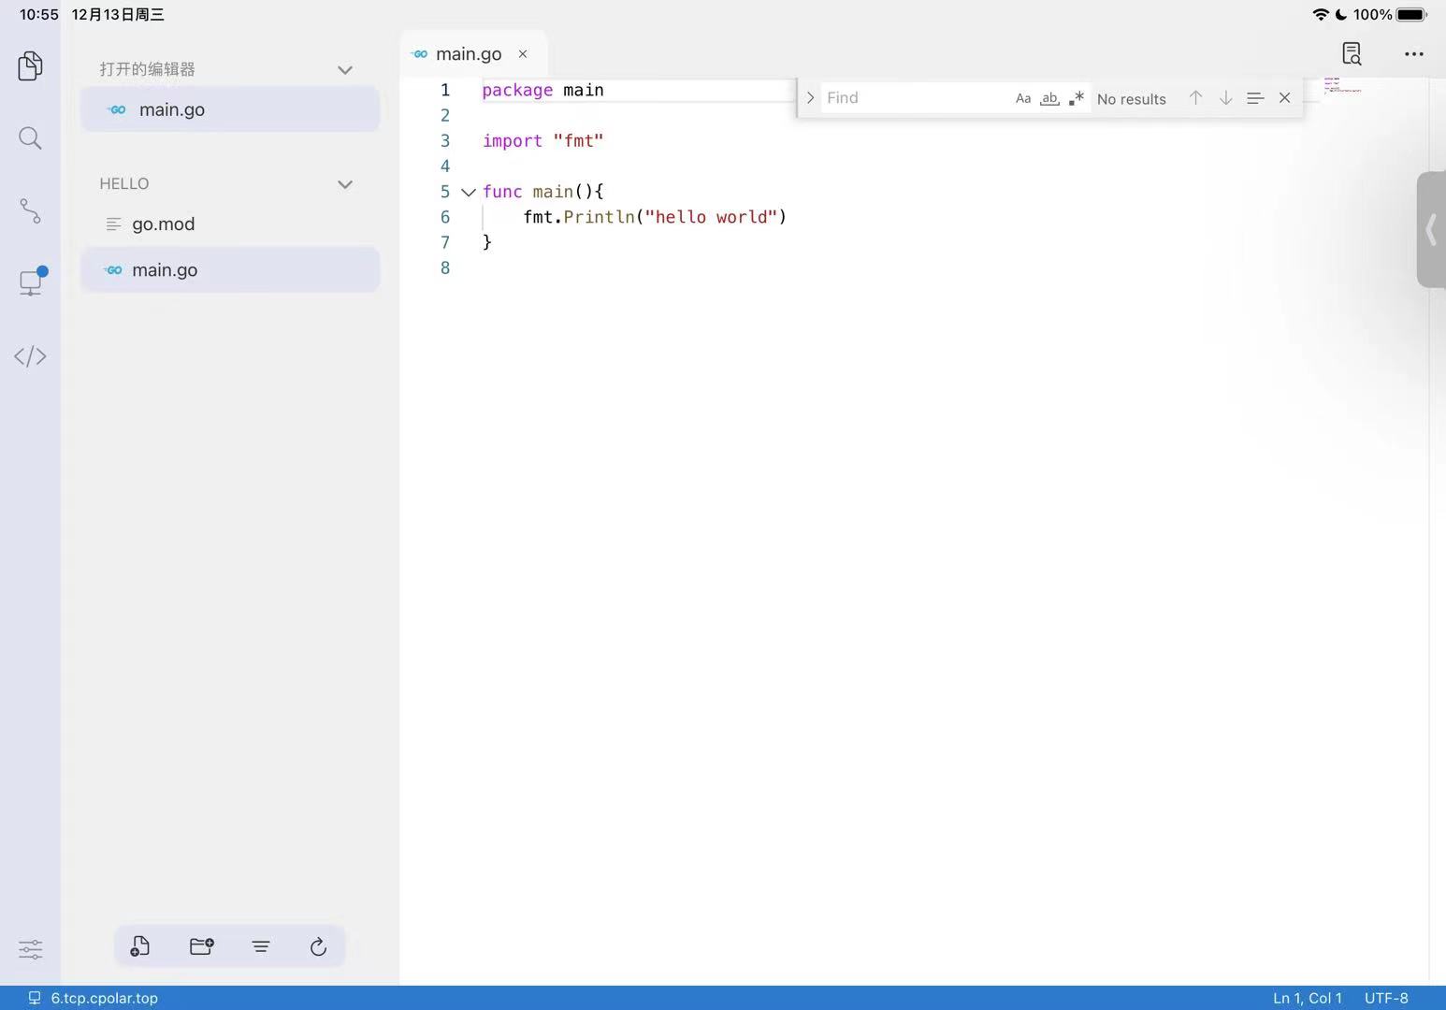
Task: Open the Remote connections panel
Action: tap(32, 281)
